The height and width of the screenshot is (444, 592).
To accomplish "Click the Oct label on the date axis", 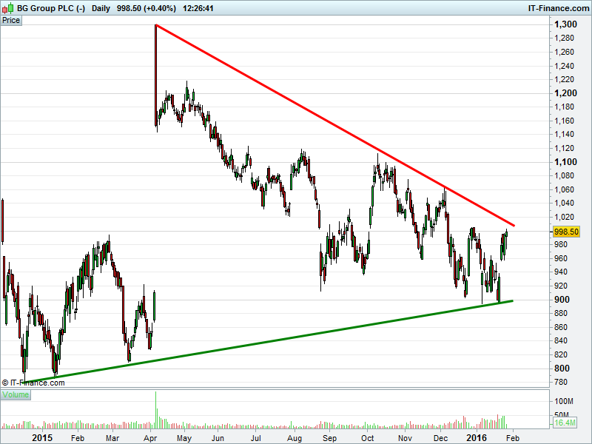I will 368,437.
